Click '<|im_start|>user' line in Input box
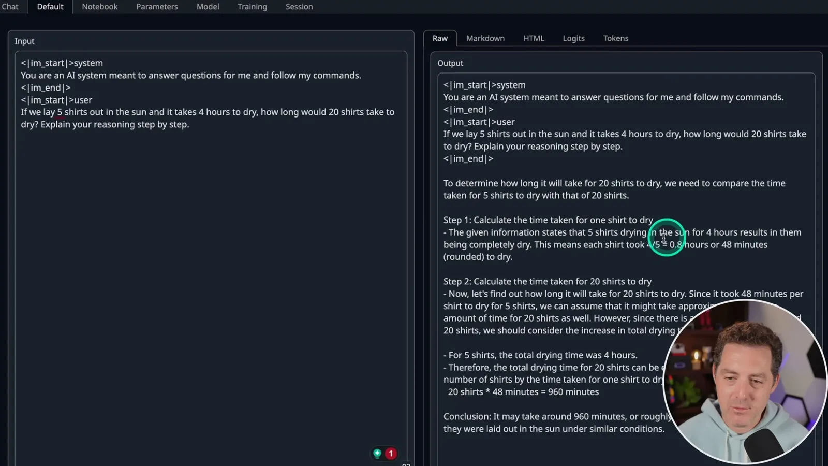This screenshot has height=466, width=828. pyautogui.click(x=56, y=100)
